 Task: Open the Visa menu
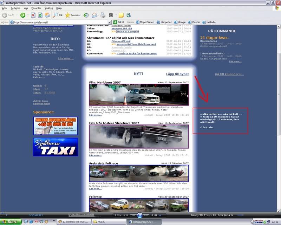pos(26,8)
